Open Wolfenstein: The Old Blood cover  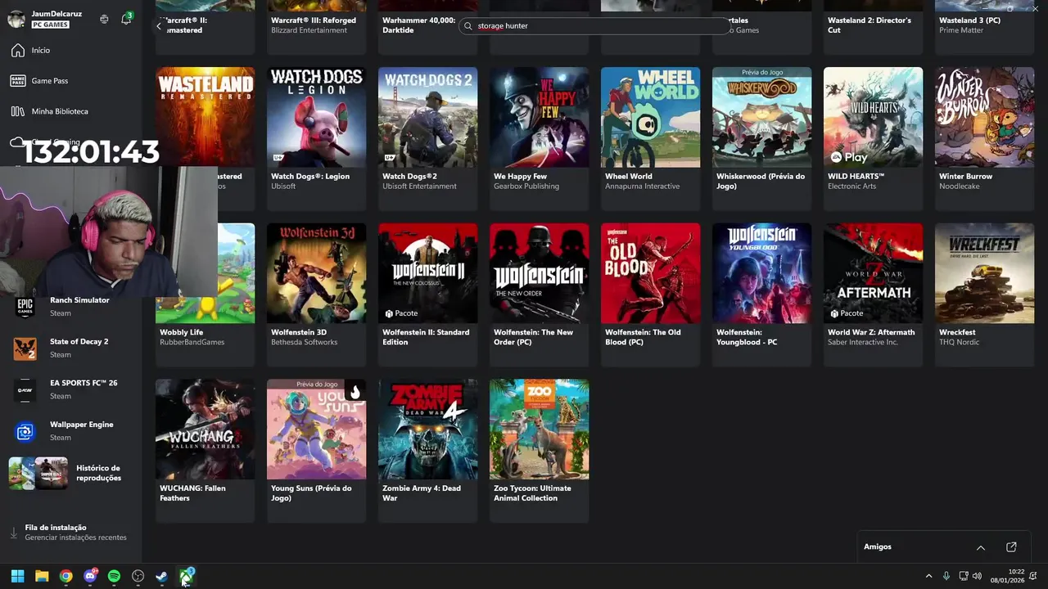pos(650,273)
